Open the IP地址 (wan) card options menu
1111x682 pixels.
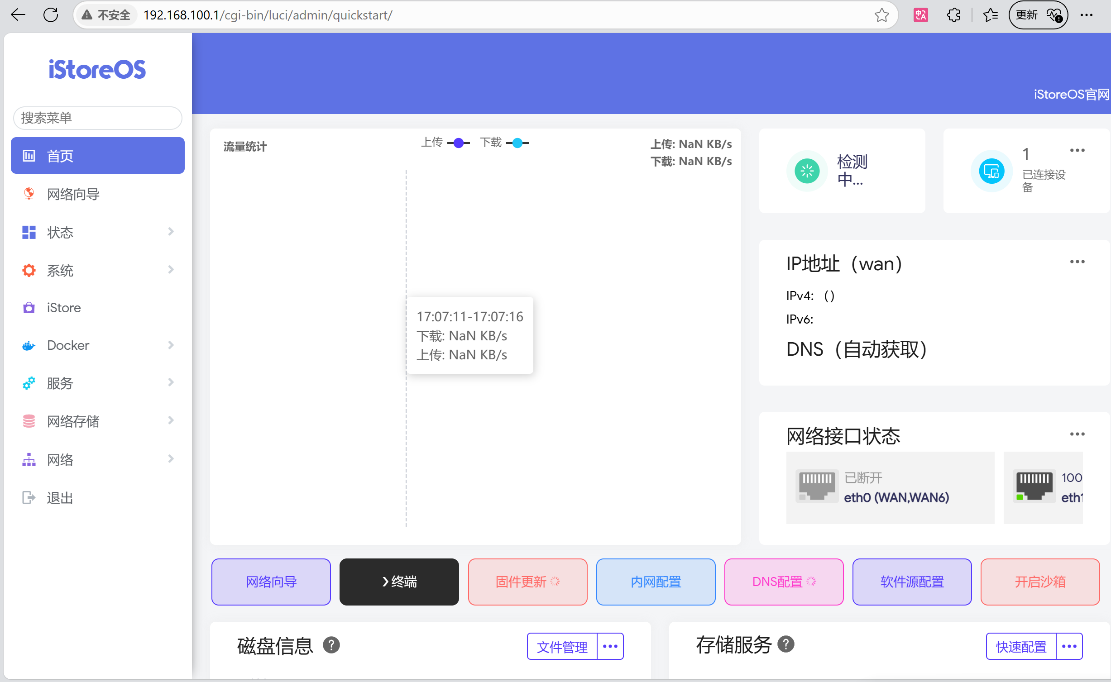coord(1077,262)
